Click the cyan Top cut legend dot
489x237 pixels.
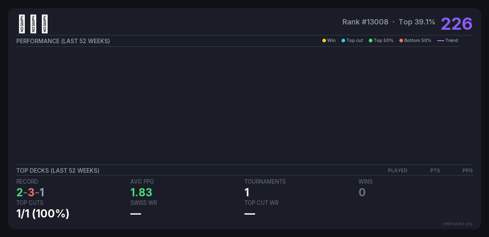coord(343,41)
